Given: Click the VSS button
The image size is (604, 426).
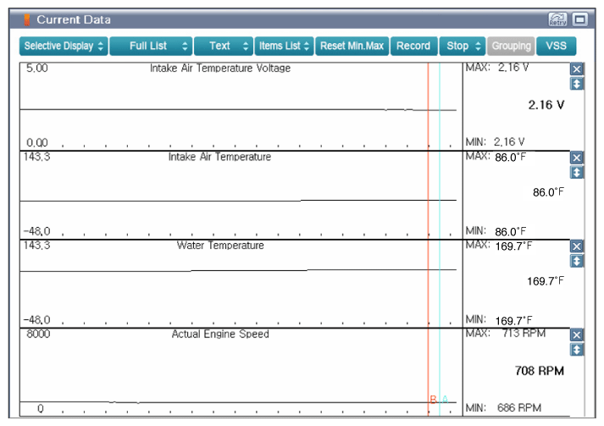Looking at the screenshot, I should [556, 46].
